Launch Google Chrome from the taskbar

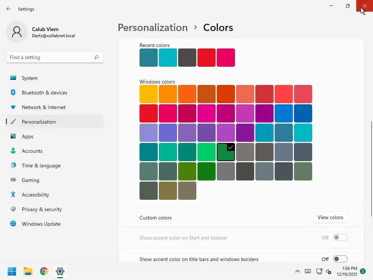pyautogui.click(x=44, y=271)
